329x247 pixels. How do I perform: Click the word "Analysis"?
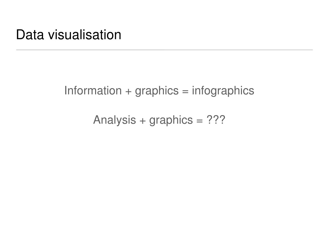(x=115, y=120)
